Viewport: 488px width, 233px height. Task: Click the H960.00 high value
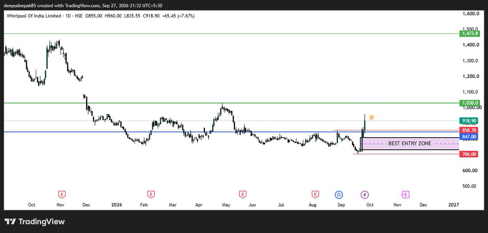[112, 15]
